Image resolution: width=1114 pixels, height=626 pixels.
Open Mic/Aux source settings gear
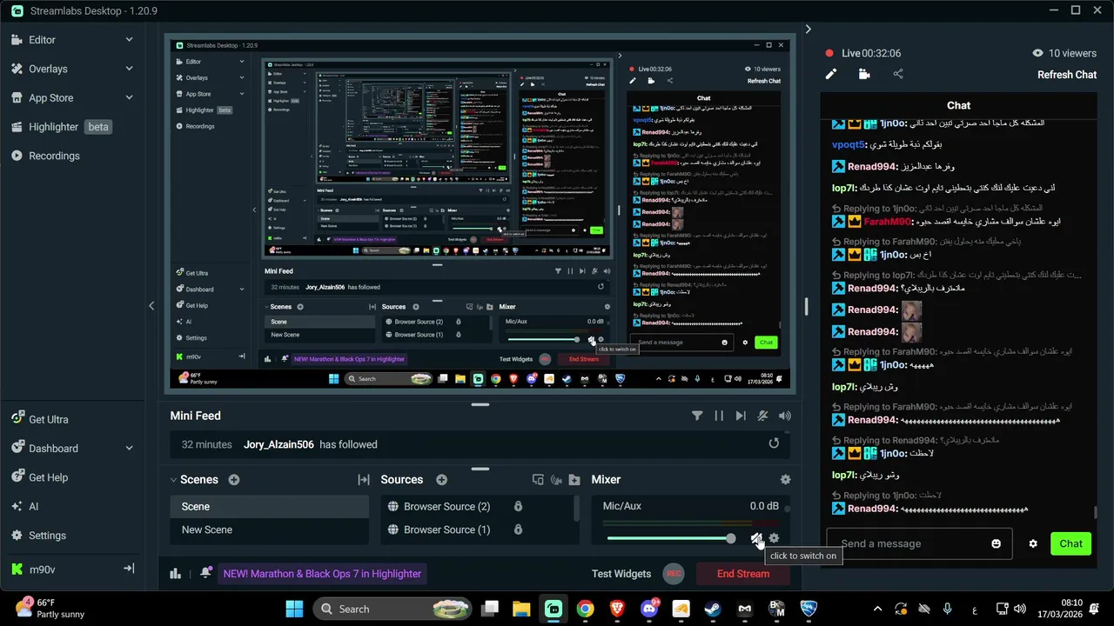(774, 538)
